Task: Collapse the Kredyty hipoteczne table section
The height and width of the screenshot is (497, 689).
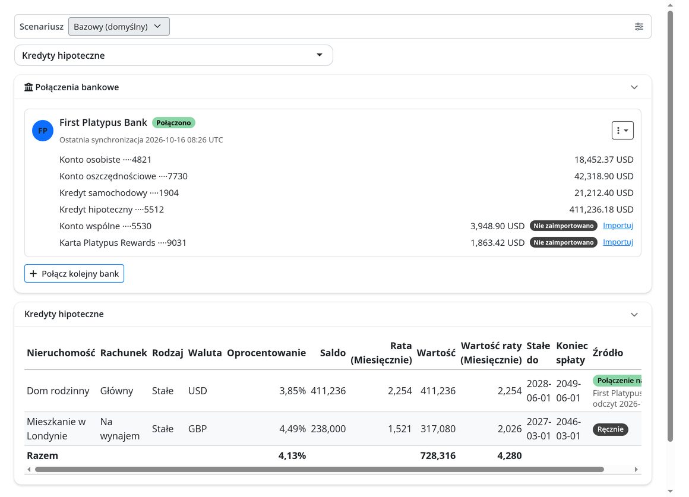Action: [634, 314]
